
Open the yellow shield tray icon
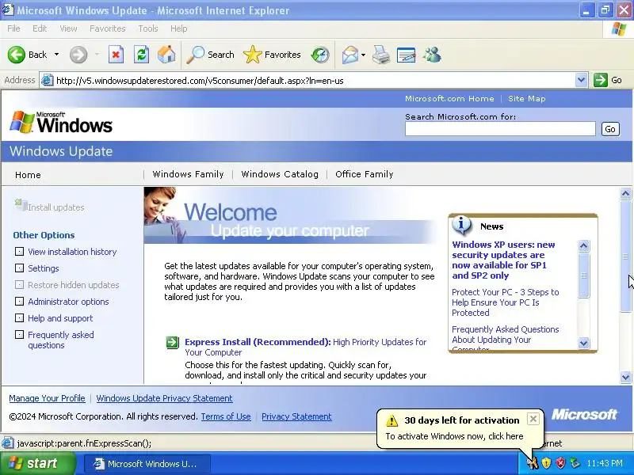pos(546,463)
